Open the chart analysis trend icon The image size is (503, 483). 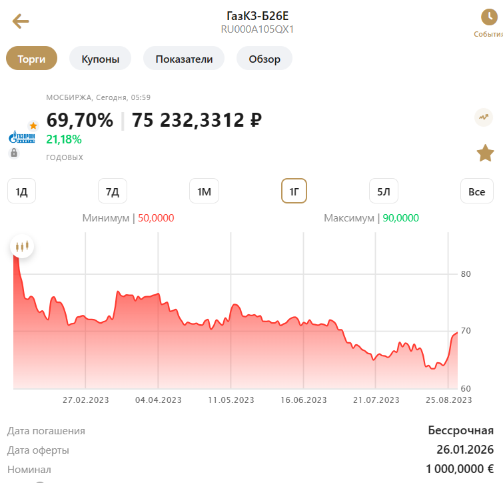coord(484,117)
